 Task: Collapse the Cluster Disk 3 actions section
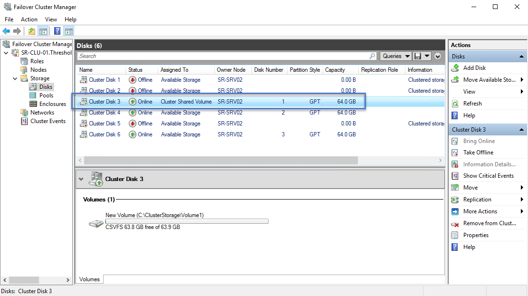[521, 129]
